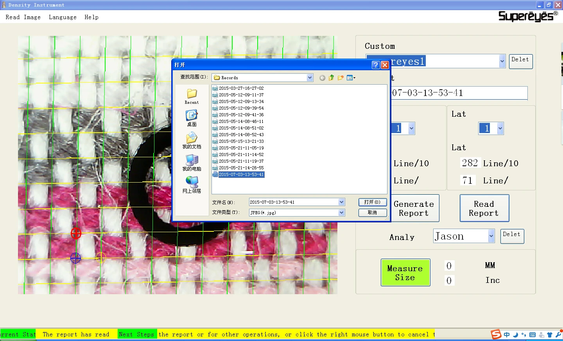Viewport: 563px width, 341px height.
Task: Select file 2015-05-14-08-46-11 in list
Action: 241,121
